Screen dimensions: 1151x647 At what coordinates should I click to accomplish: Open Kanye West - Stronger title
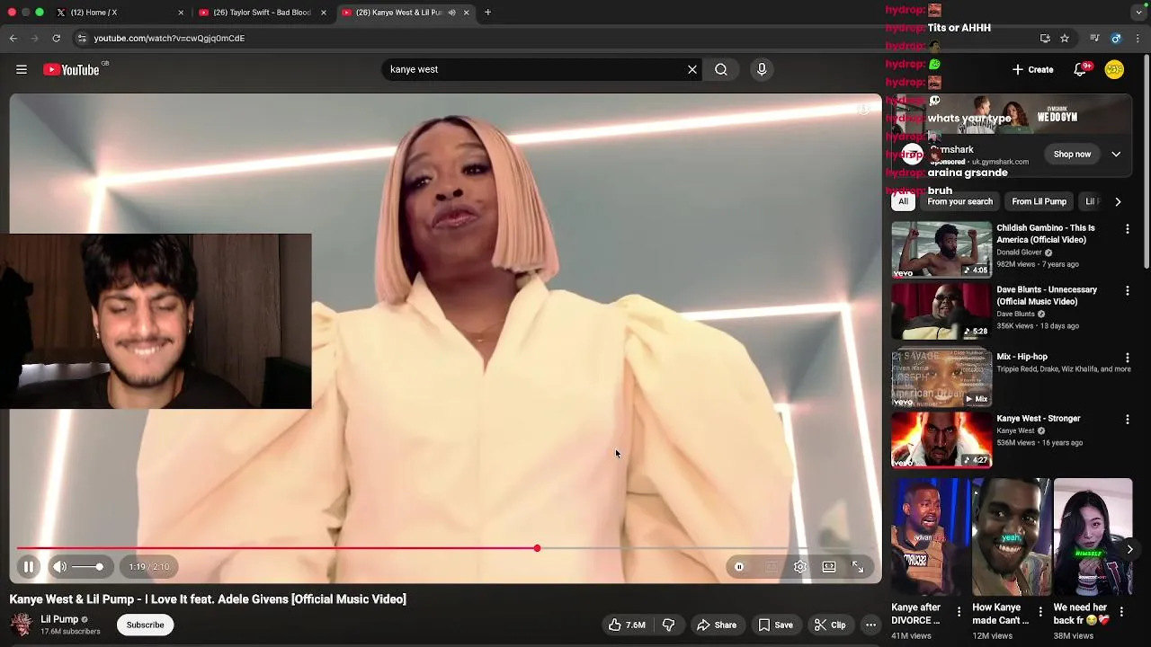pyautogui.click(x=1038, y=418)
